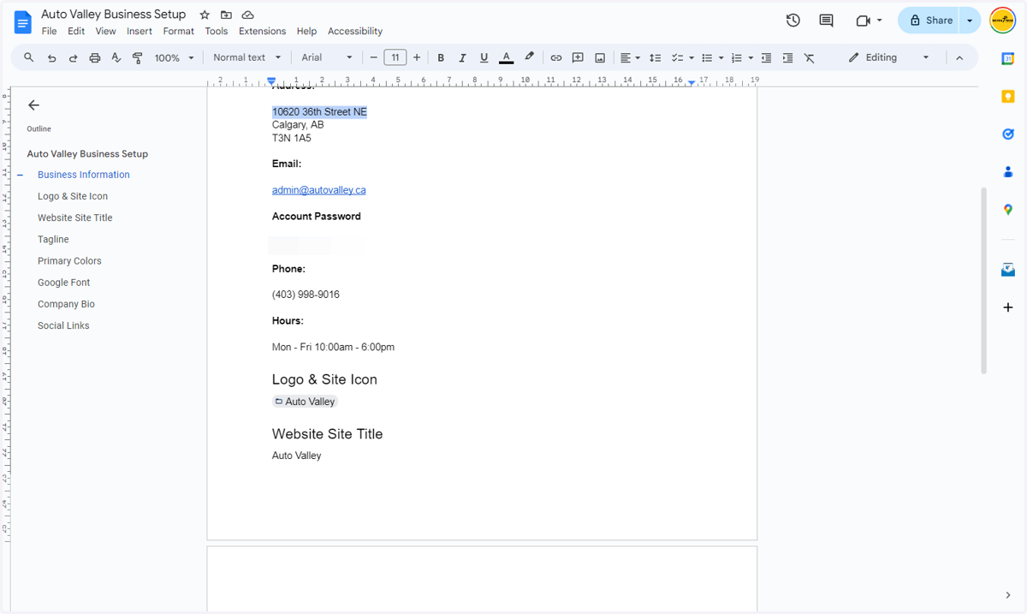The image size is (1027, 614).
Task: Check cloud save status icon
Action: (x=247, y=15)
